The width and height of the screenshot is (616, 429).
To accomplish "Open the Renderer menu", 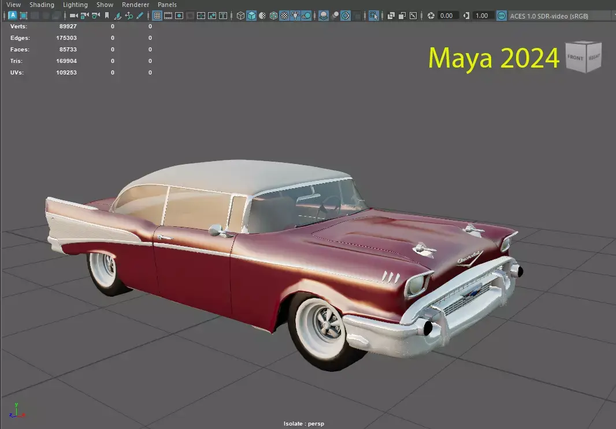I will click(136, 5).
